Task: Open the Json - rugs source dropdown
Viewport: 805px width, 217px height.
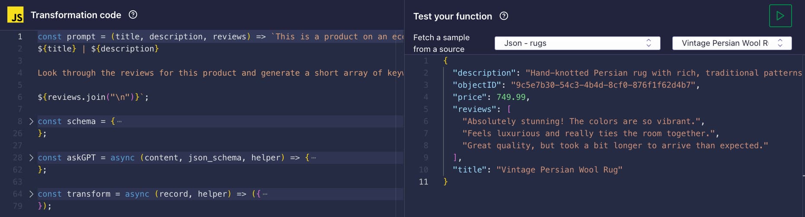Action: (577, 43)
